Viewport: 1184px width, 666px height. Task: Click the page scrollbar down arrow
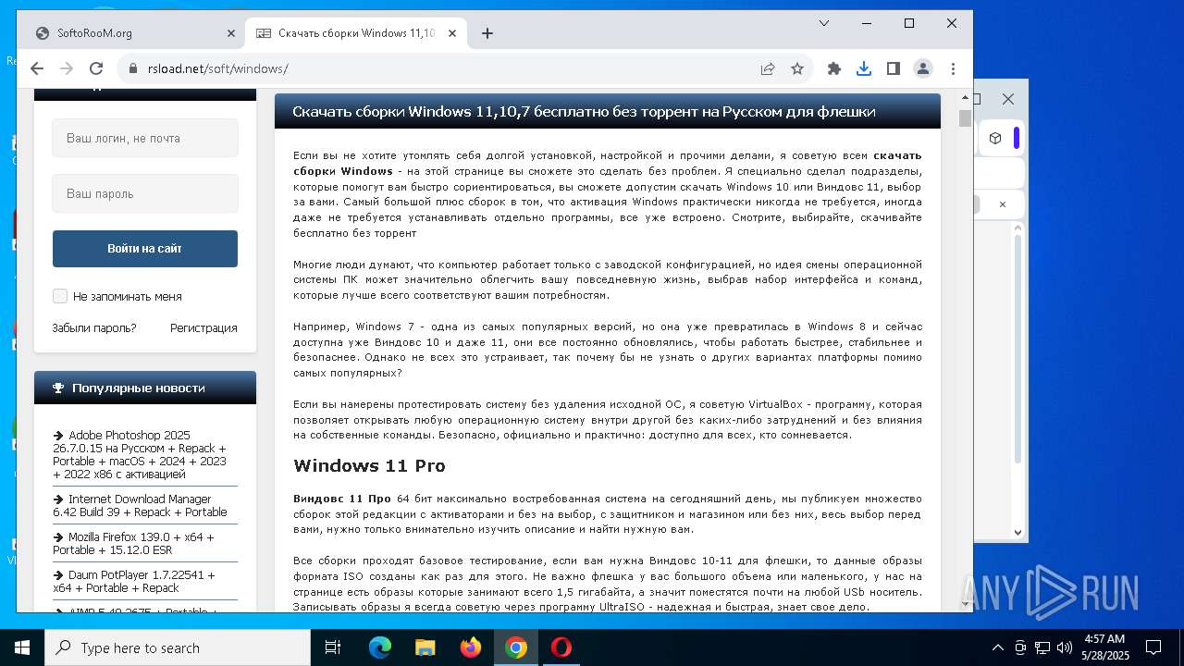[965, 604]
